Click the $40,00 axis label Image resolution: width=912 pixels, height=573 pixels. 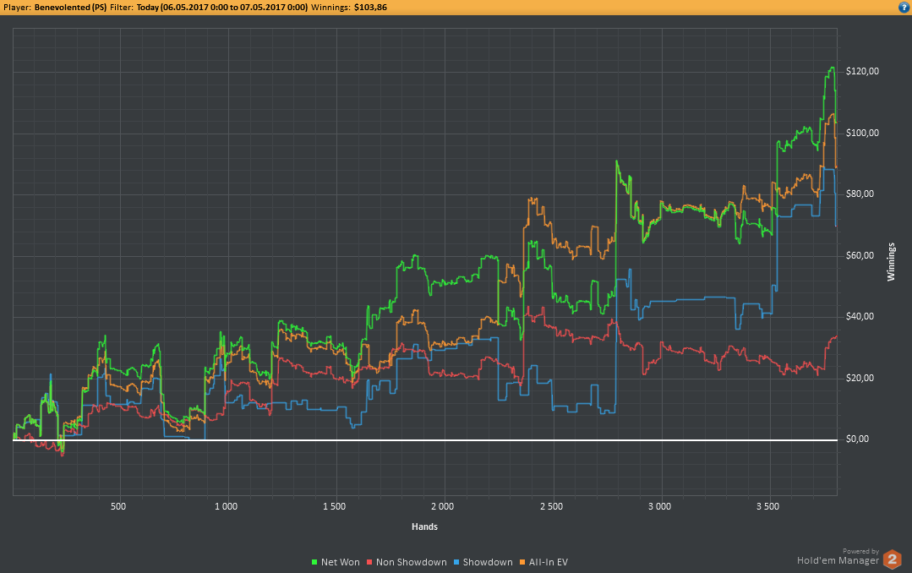(860, 316)
